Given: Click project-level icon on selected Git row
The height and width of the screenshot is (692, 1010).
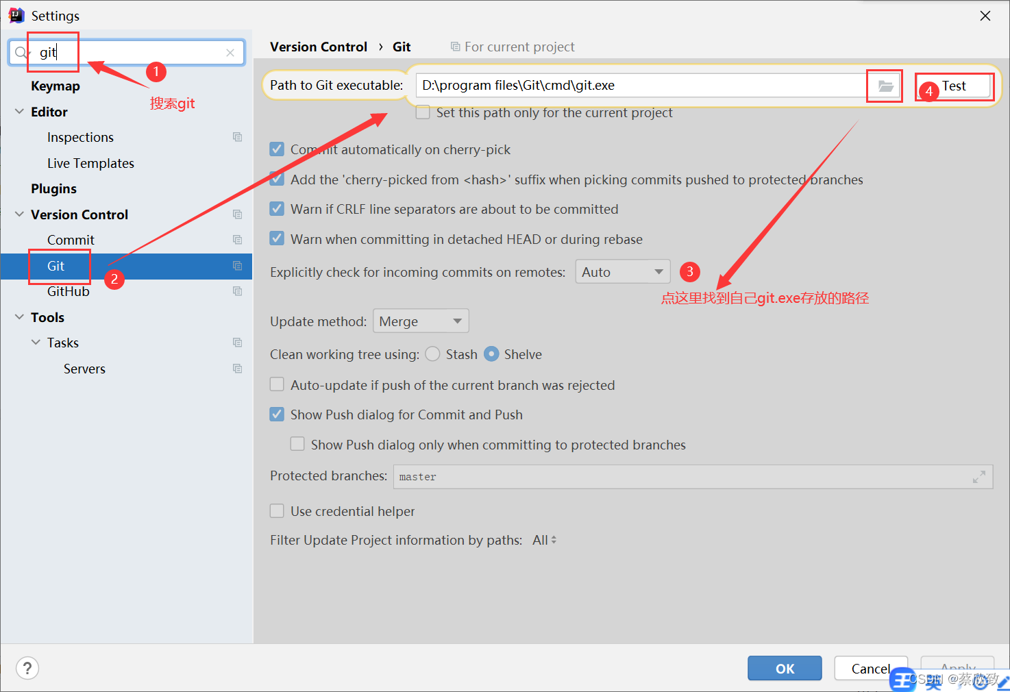Looking at the screenshot, I should click(238, 266).
